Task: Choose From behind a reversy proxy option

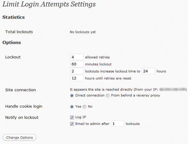Action: (x=107, y=95)
